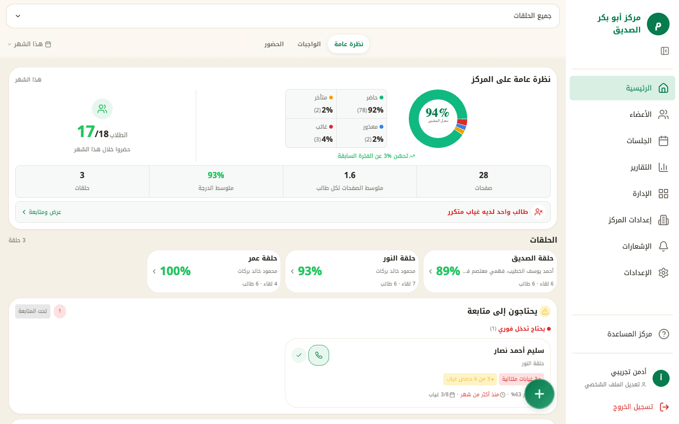Go to الأعضاء menu item
679x424 pixels.
point(622,114)
